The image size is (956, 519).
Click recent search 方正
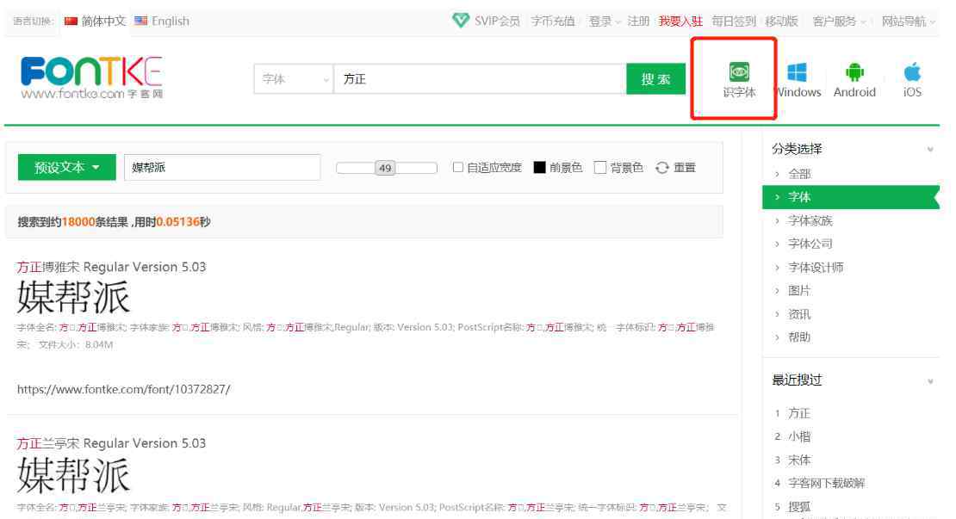pos(798,414)
